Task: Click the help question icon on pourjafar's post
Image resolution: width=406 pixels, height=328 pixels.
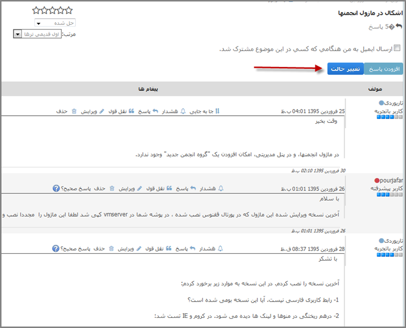Action: tap(56, 188)
